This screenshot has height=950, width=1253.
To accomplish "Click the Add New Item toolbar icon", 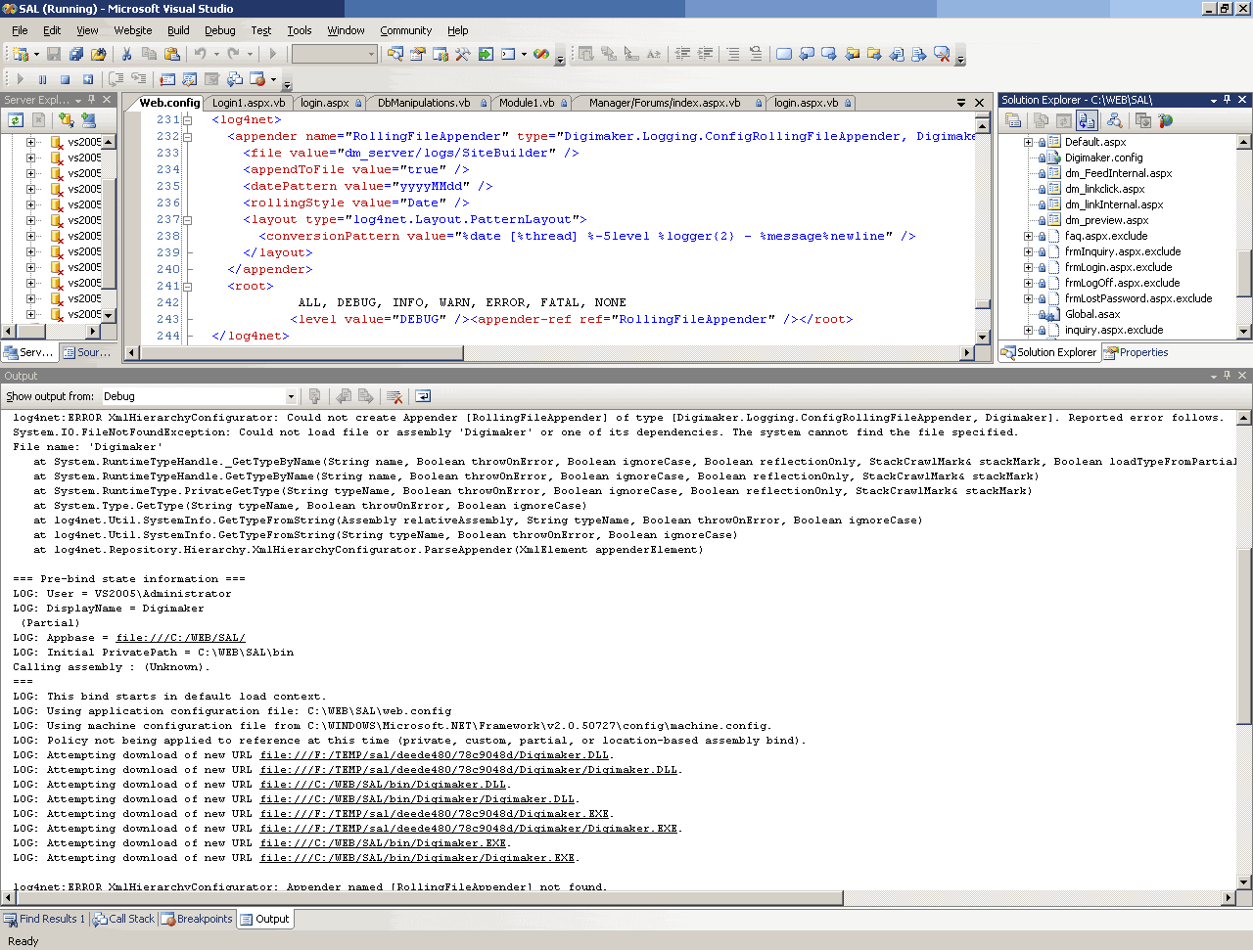I will [x=21, y=54].
